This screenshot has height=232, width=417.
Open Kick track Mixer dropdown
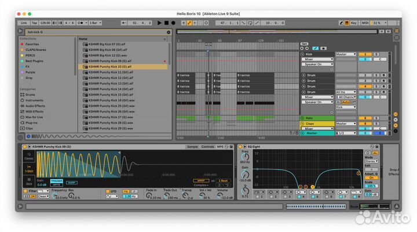[317, 59]
